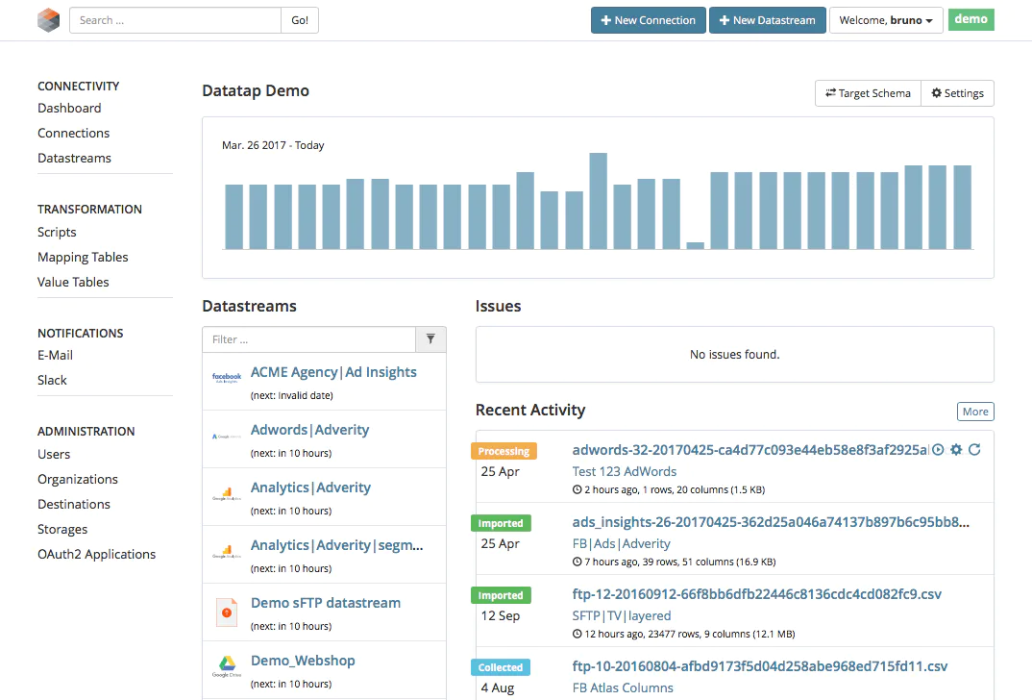The width and height of the screenshot is (1032, 700).
Task: Click the Search input field
Action: pyautogui.click(x=176, y=20)
